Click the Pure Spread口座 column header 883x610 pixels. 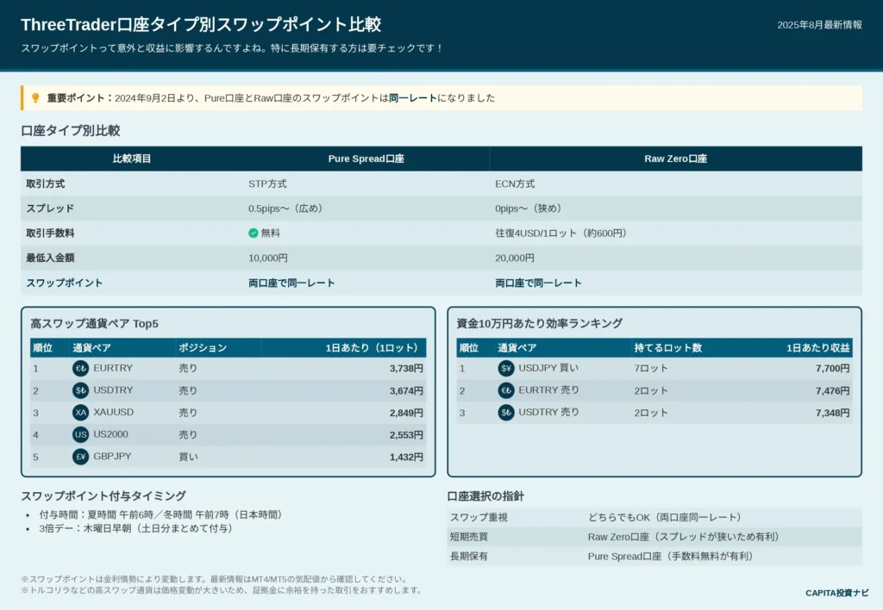(x=366, y=159)
